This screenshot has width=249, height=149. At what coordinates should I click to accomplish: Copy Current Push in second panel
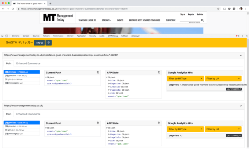pyautogui.click(x=98, y=123)
